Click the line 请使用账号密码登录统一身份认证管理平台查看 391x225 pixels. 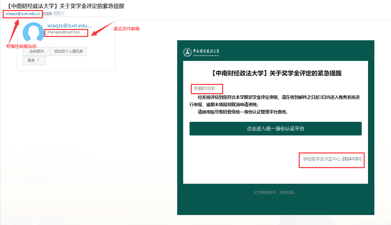point(243,112)
